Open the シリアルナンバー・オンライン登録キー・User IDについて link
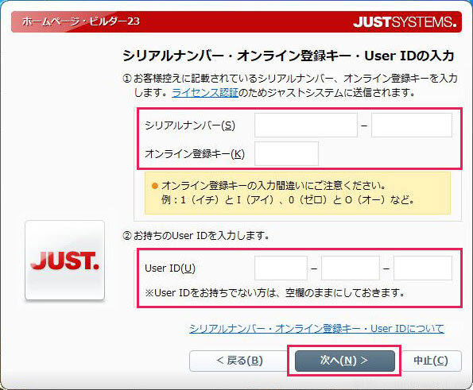This screenshot has width=473, height=390. (316, 328)
